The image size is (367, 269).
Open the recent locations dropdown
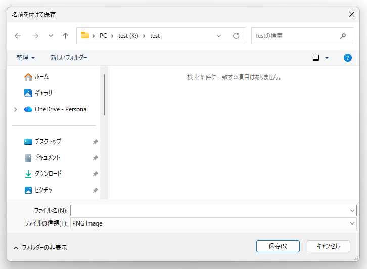tap(51, 36)
